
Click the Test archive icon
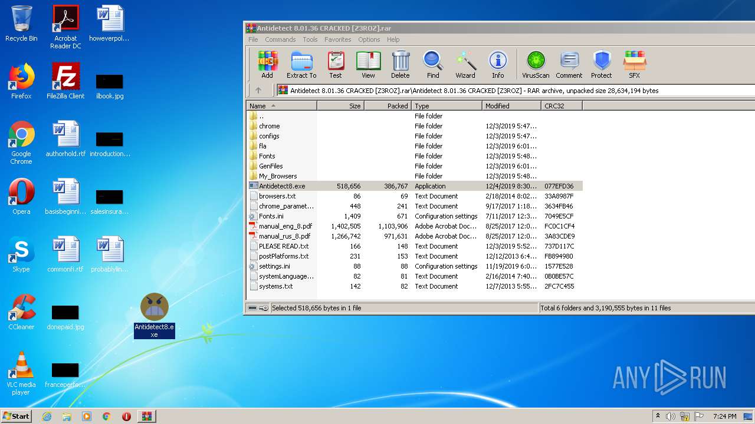(336, 65)
